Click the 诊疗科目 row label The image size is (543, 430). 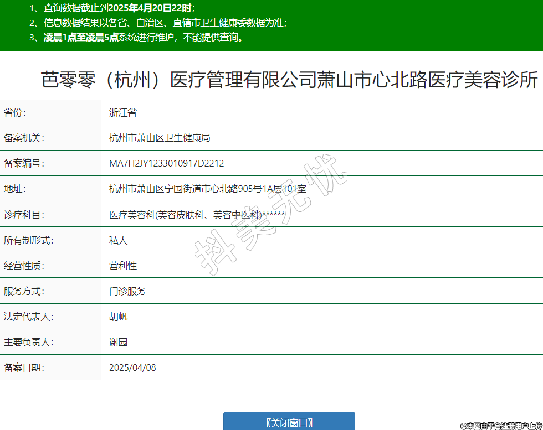24,215
